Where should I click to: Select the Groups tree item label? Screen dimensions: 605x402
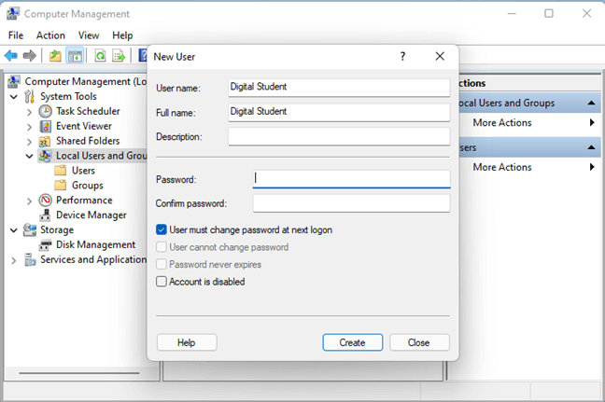tap(88, 186)
